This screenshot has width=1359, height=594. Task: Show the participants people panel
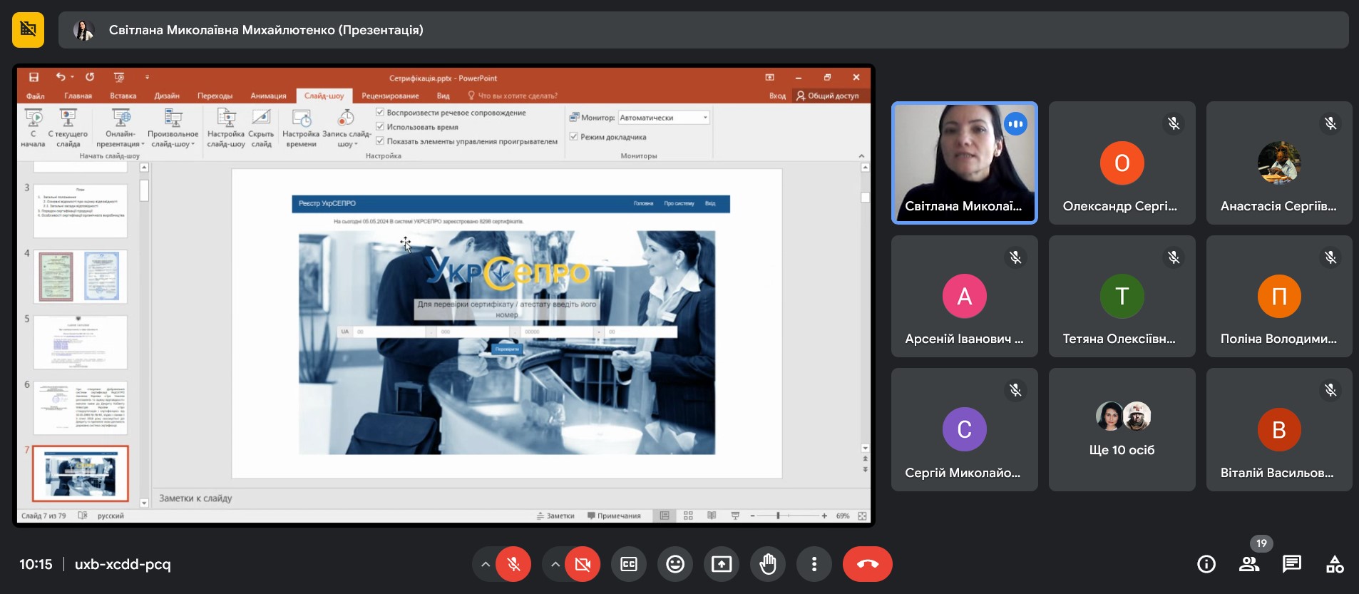[x=1249, y=564]
